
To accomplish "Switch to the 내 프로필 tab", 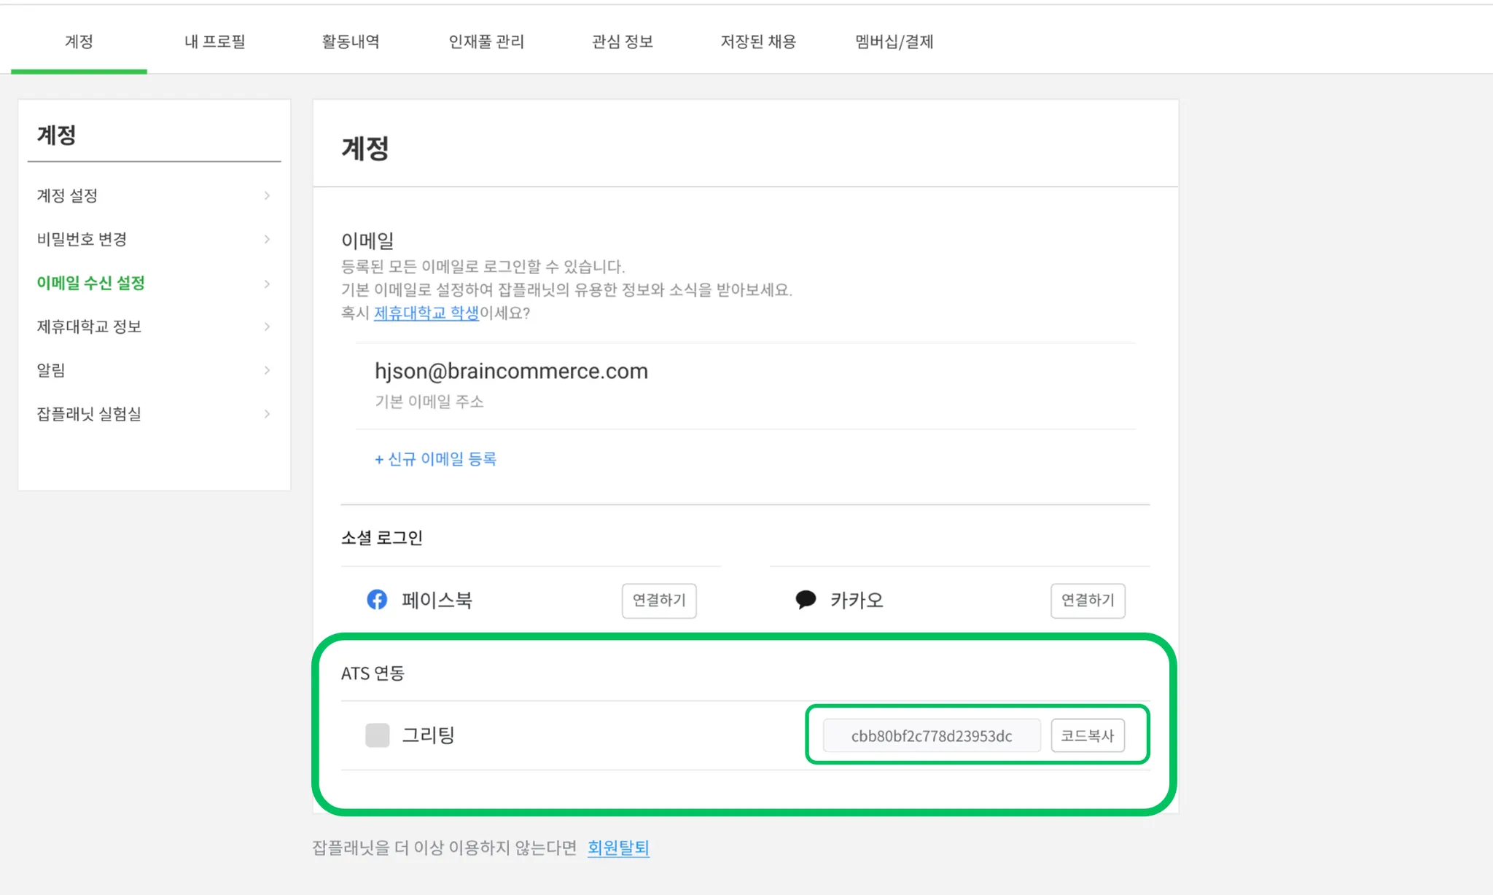I will 214,42.
